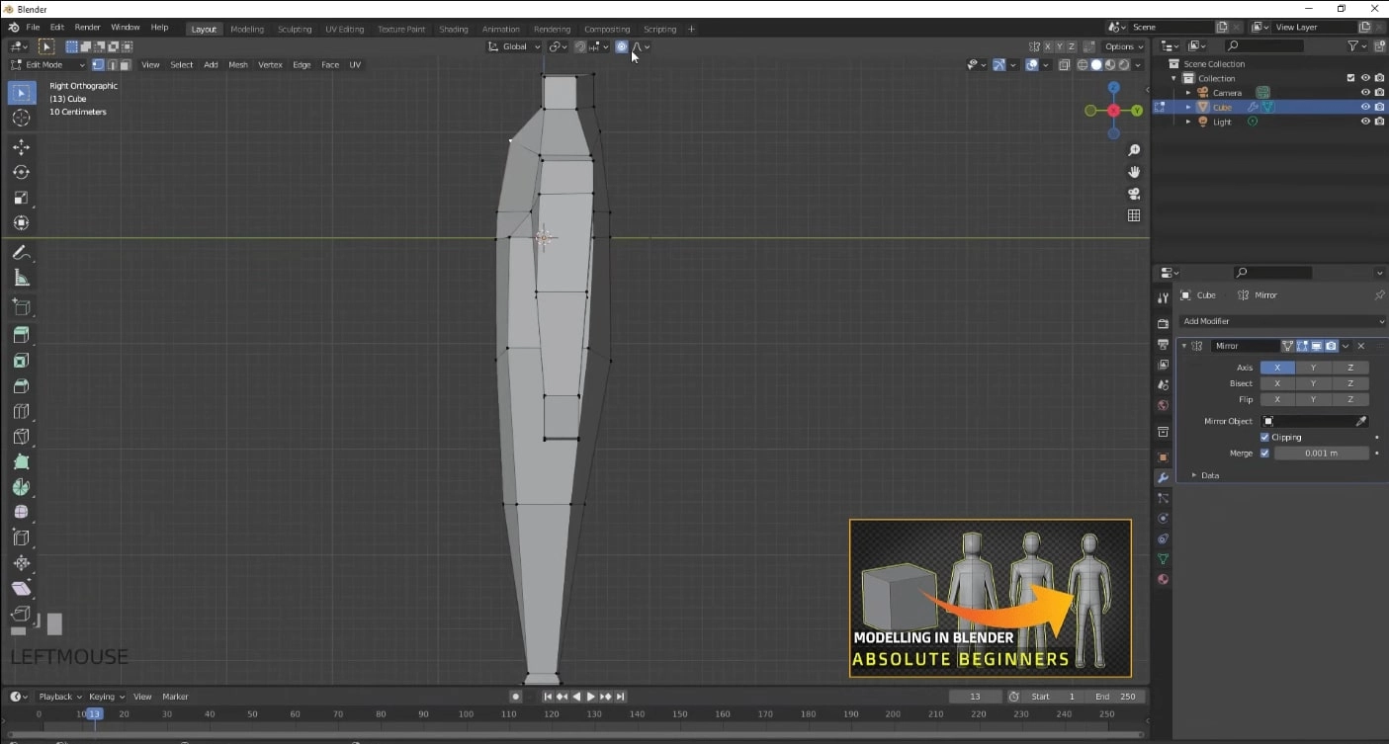
Task: Enable the Y mirror axis button
Action: tap(1313, 367)
